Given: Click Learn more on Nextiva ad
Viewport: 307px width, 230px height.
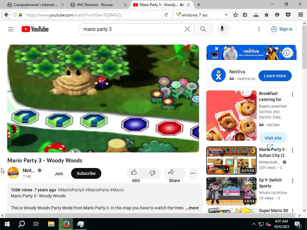Looking at the screenshot, I should click(275, 76).
